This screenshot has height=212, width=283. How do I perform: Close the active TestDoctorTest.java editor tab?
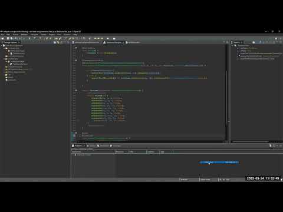(123, 42)
